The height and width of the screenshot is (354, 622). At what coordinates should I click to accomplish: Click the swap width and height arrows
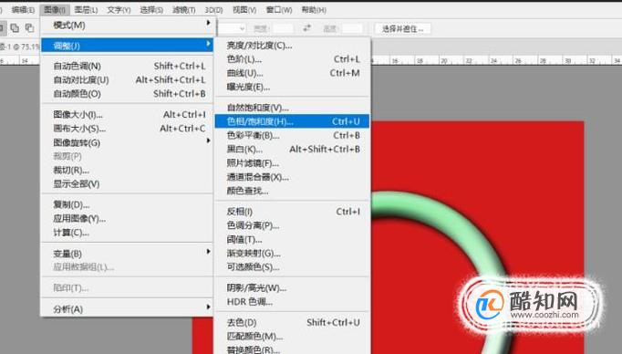[x=306, y=27]
